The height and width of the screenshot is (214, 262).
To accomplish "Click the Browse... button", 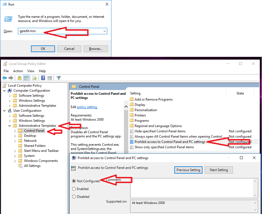I will pos(96,49).
